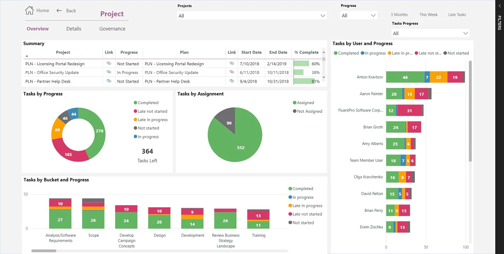504x254 pixels.
Task: Select the red 185 donut segment
Action: [x=69, y=154]
